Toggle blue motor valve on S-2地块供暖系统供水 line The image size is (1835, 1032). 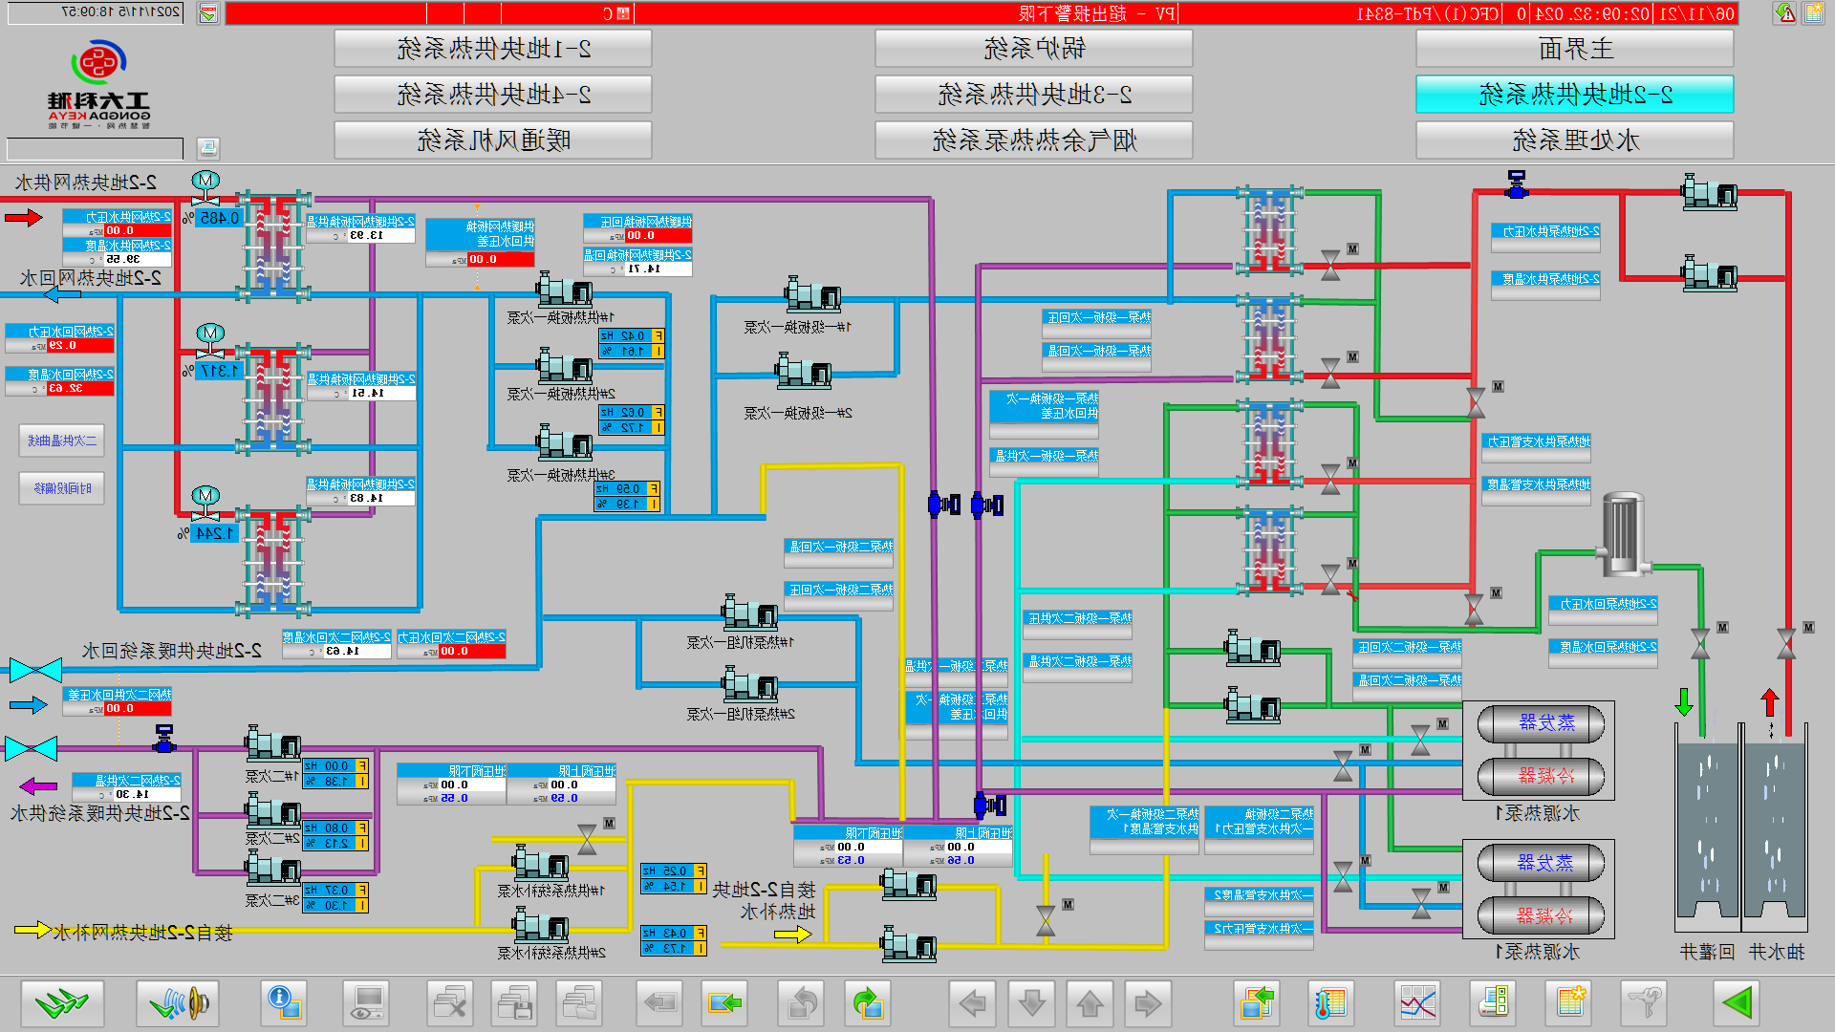click(x=165, y=738)
